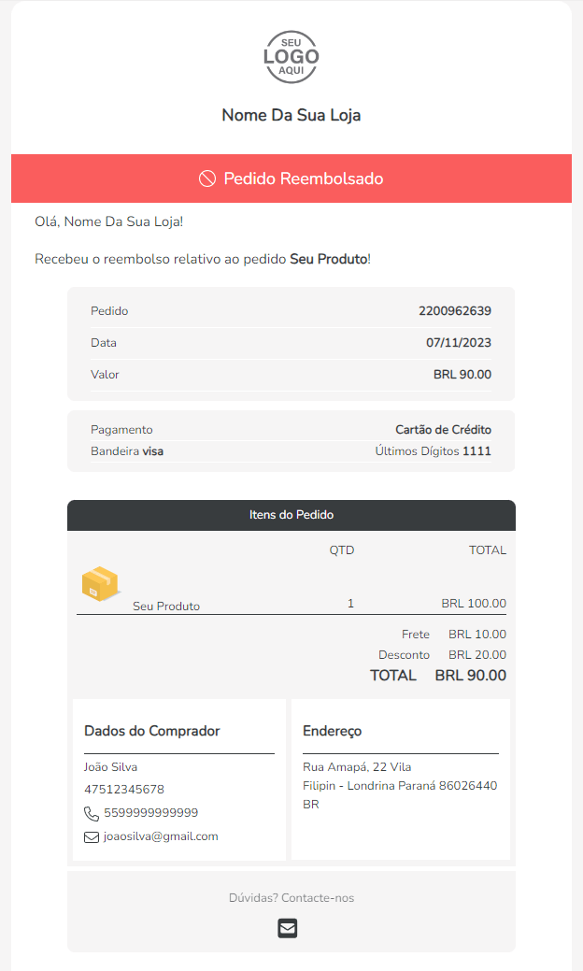Image resolution: width=583 pixels, height=971 pixels.
Task: Click the phone icon in buyer details
Action: click(x=92, y=813)
